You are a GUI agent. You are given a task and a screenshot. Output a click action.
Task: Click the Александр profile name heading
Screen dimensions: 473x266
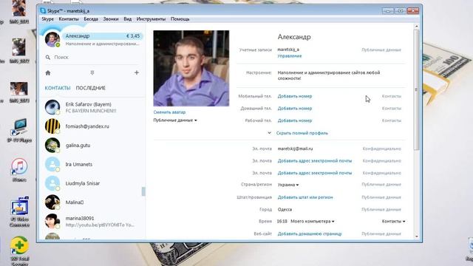294,37
